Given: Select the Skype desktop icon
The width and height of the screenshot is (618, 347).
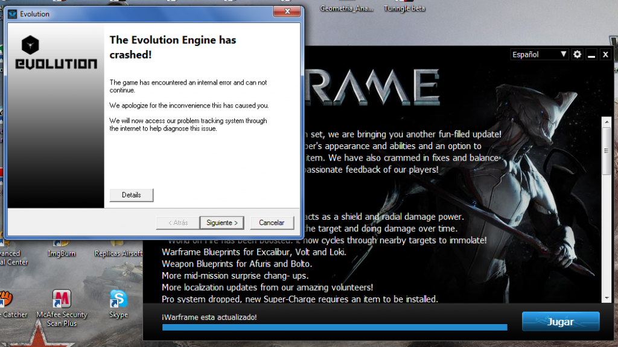Looking at the screenshot, I should coord(118,304).
